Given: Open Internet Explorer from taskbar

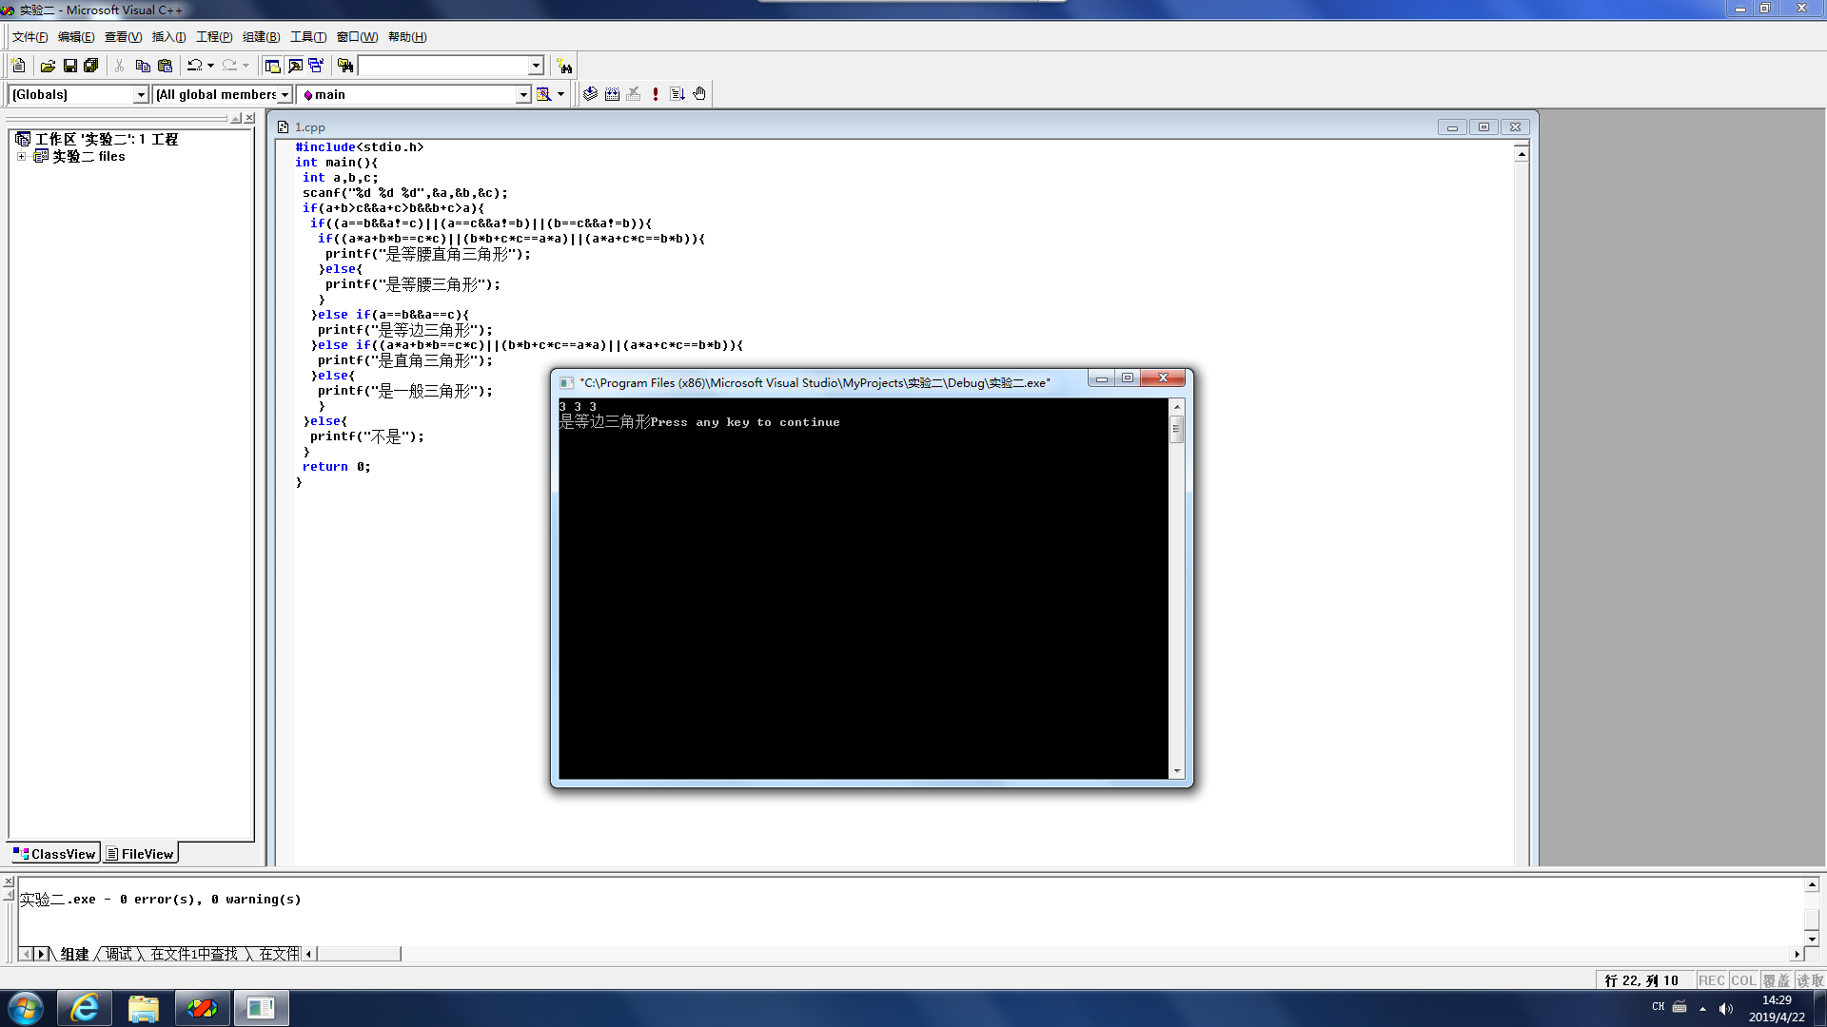Looking at the screenshot, I should [x=85, y=1008].
